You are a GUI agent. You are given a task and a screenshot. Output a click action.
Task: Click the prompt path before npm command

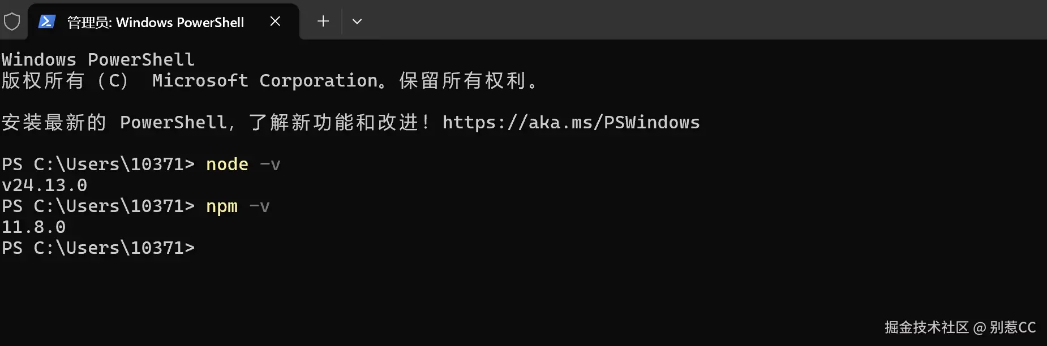(98, 206)
